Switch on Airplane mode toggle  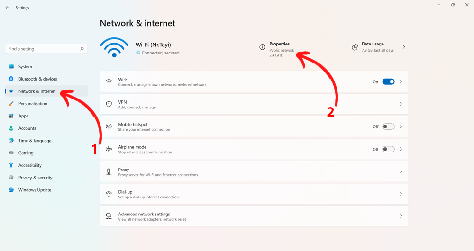pos(388,149)
